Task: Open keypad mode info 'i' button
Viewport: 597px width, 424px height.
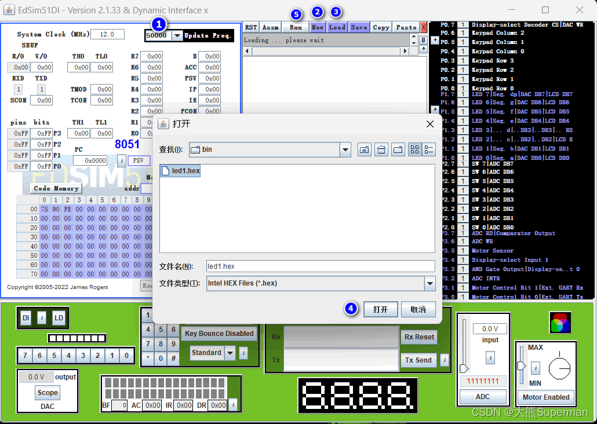Action: pyautogui.click(x=243, y=353)
